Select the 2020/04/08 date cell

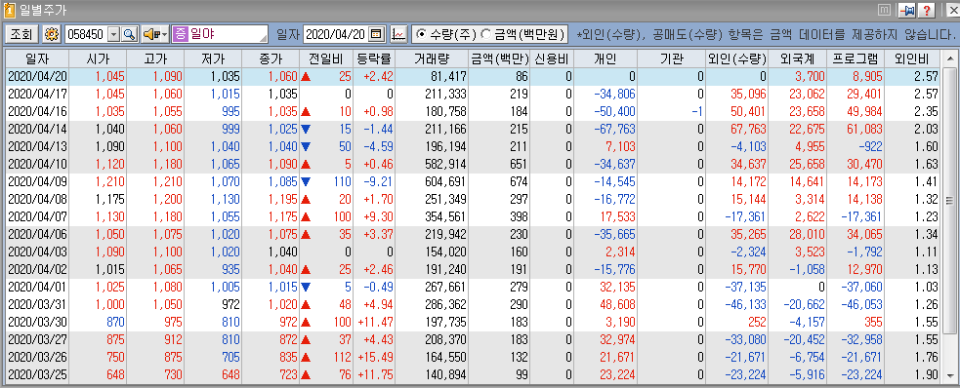(37, 199)
